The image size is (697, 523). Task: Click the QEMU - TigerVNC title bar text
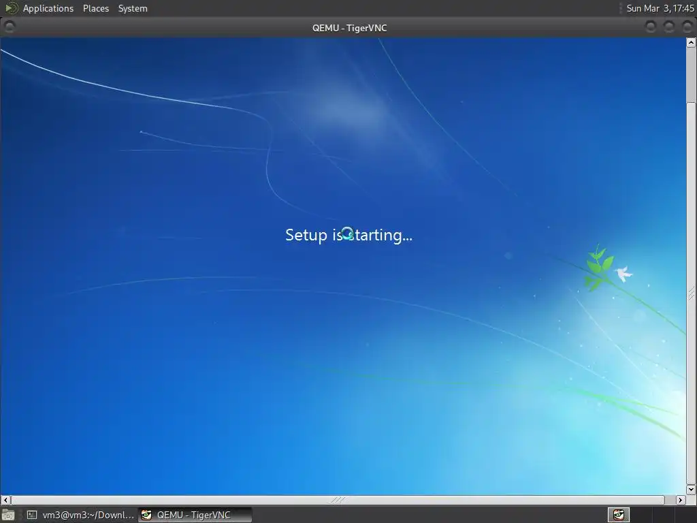(349, 27)
